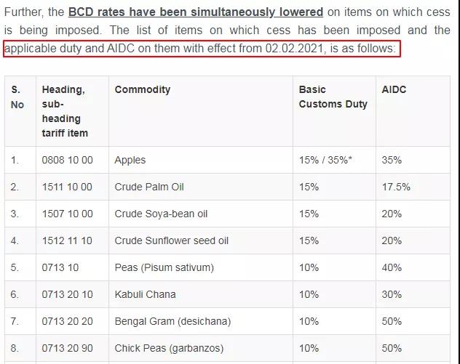Screen dimensions: 460x364
Task: Select tariff code 0808 10 00
Action: point(67,160)
